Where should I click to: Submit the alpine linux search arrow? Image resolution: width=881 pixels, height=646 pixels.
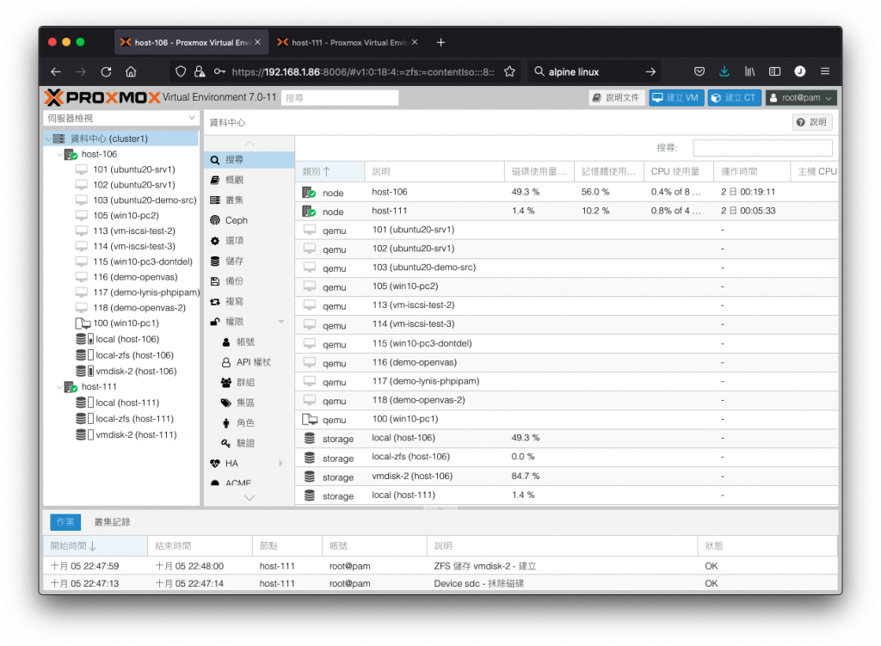click(x=650, y=72)
